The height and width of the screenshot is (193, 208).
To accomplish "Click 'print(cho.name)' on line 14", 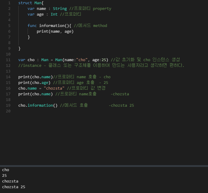I will point(35,77).
